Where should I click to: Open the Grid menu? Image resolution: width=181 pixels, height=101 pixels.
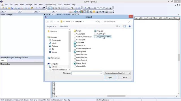click(36, 5)
